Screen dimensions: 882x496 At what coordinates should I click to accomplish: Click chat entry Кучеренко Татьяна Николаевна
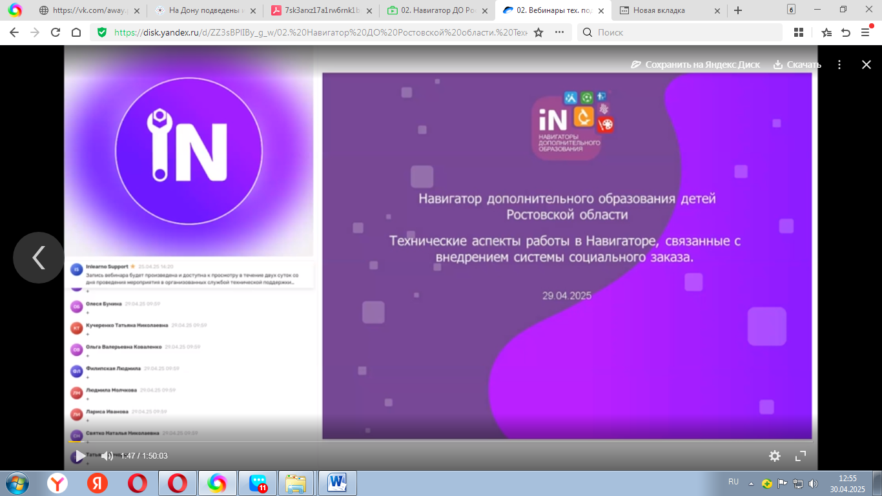pos(128,325)
